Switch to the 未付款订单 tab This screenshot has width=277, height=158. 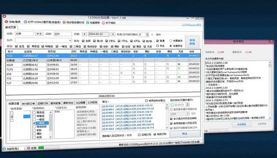click(28, 103)
